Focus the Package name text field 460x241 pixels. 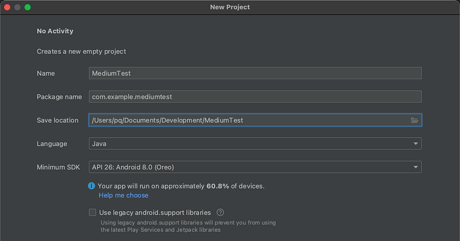[x=255, y=97]
